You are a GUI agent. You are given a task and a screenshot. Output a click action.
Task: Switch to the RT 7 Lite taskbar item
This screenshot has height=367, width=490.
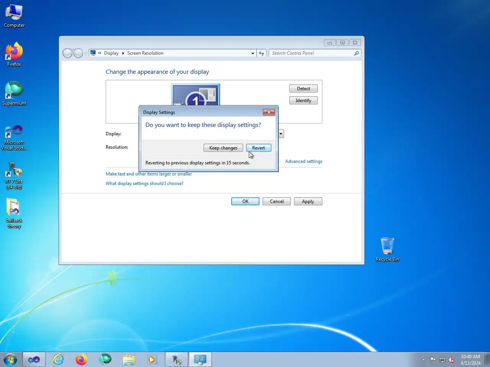pyautogui.click(x=176, y=359)
